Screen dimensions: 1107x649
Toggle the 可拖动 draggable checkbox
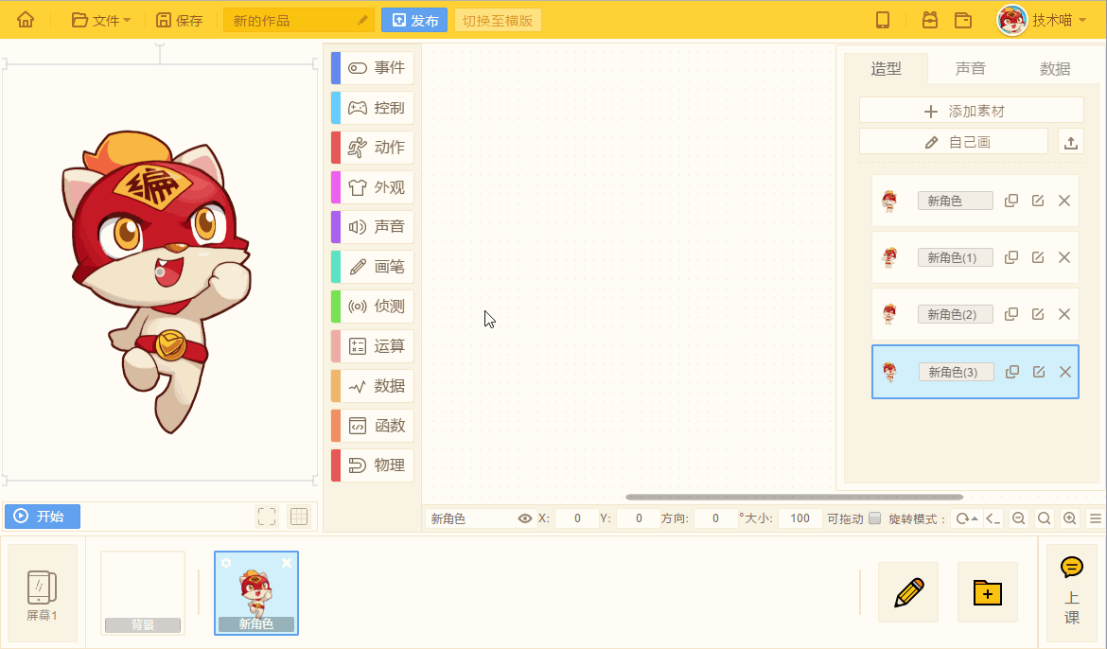tap(875, 518)
